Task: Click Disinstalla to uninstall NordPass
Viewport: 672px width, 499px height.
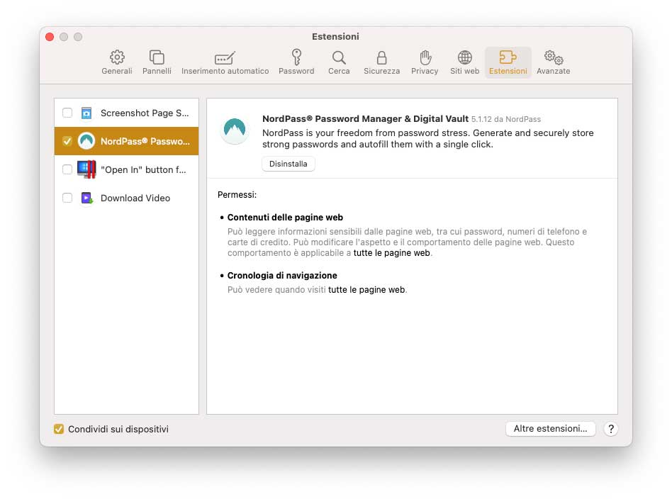Action: [x=288, y=164]
